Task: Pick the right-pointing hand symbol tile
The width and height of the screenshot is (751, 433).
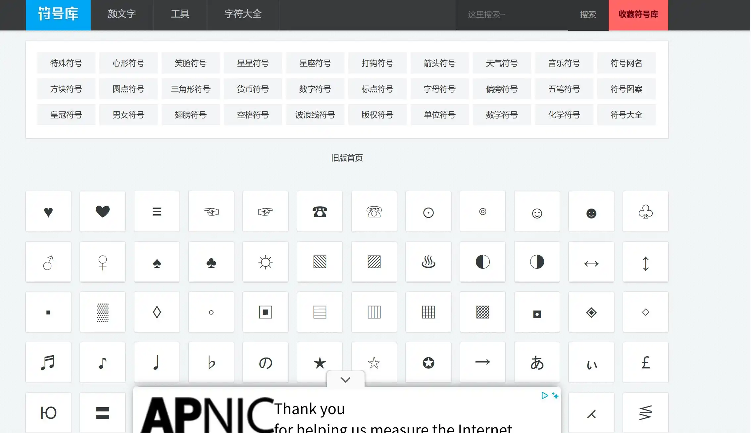Action: [266, 212]
